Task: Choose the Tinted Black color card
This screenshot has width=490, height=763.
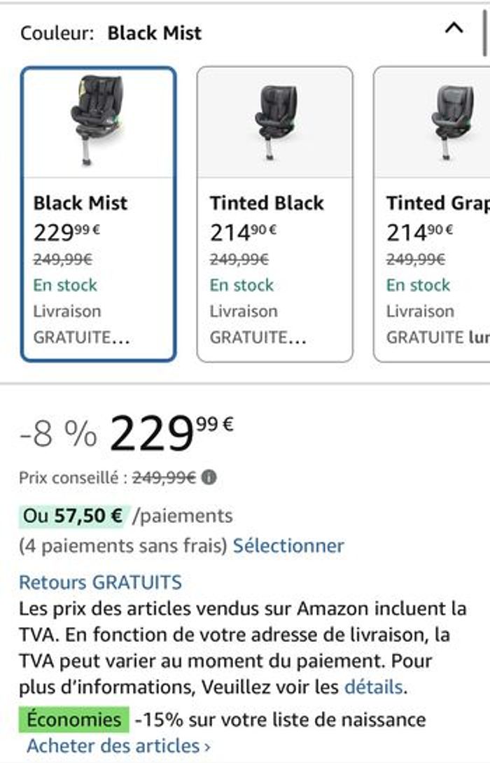Action: (x=275, y=214)
